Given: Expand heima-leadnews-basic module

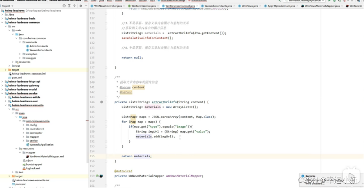Looking at the screenshot, I should [2, 19].
